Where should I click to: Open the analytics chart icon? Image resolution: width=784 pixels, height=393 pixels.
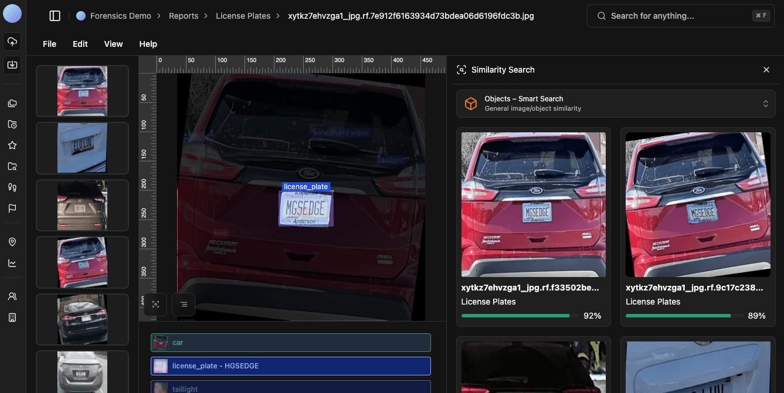(x=12, y=263)
